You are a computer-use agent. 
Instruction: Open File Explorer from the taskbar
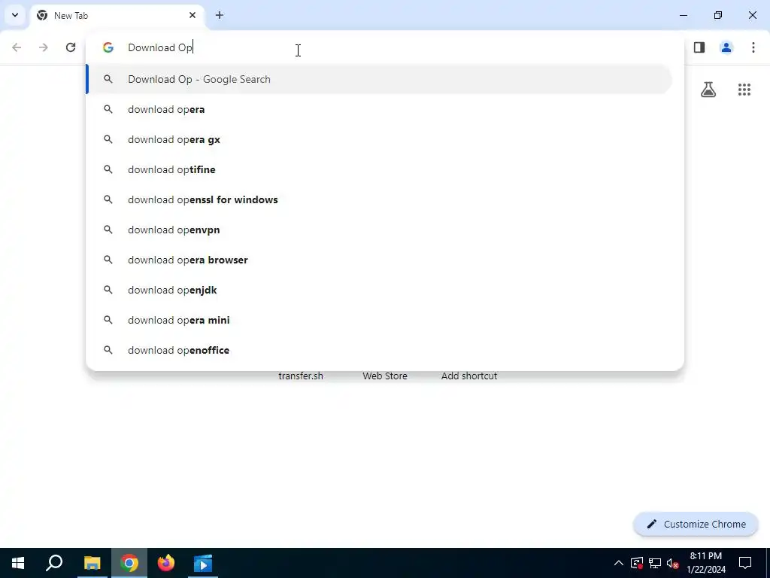[92, 563]
